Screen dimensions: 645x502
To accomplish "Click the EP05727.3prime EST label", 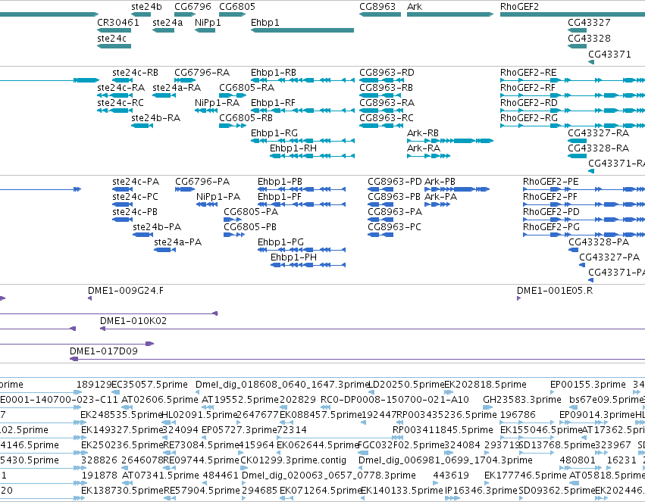I will tap(239, 430).
